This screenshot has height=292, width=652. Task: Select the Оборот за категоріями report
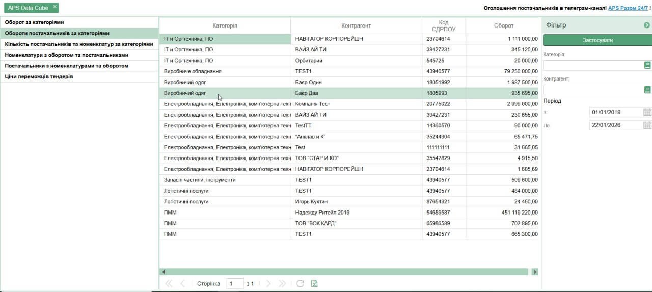(x=35, y=22)
